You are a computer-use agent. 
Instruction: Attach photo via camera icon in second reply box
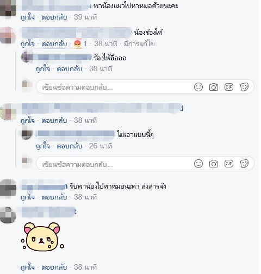pos(214,164)
